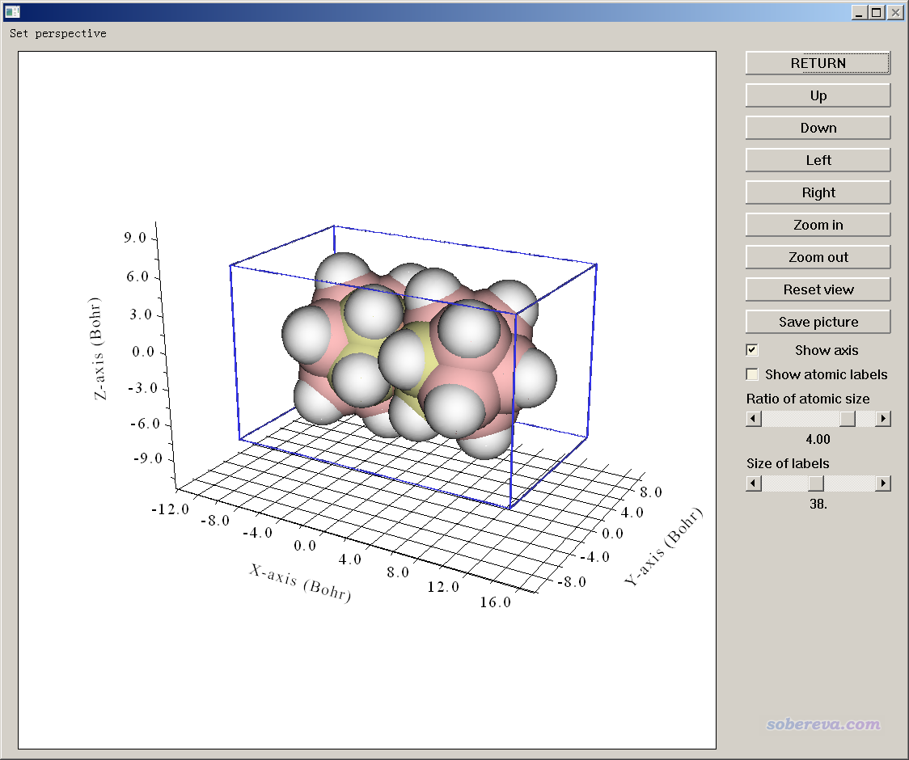909x760 pixels.
Task: Click the Y-axis (Bohr) label
Action: click(663, 546)
